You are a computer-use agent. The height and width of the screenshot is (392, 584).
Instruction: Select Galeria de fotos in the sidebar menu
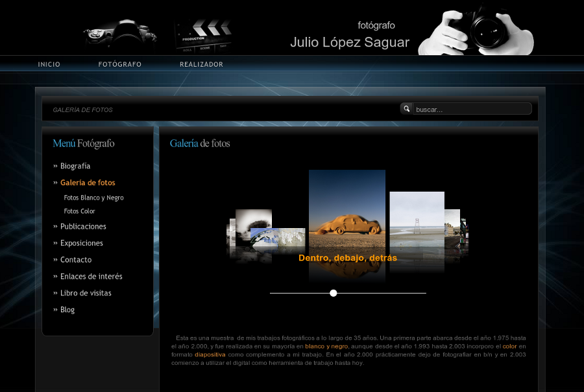pos(88,182)
